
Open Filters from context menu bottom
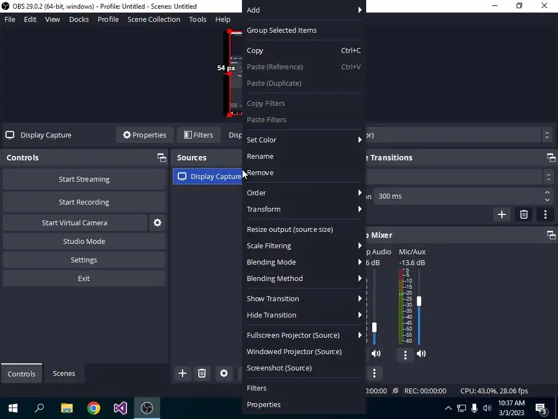tap(304, 388)
